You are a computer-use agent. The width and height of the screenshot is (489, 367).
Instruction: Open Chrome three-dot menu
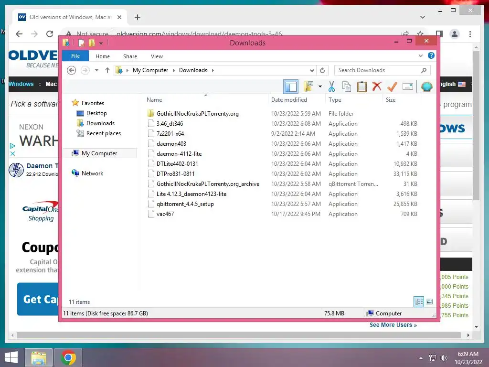tap(470, 34)
